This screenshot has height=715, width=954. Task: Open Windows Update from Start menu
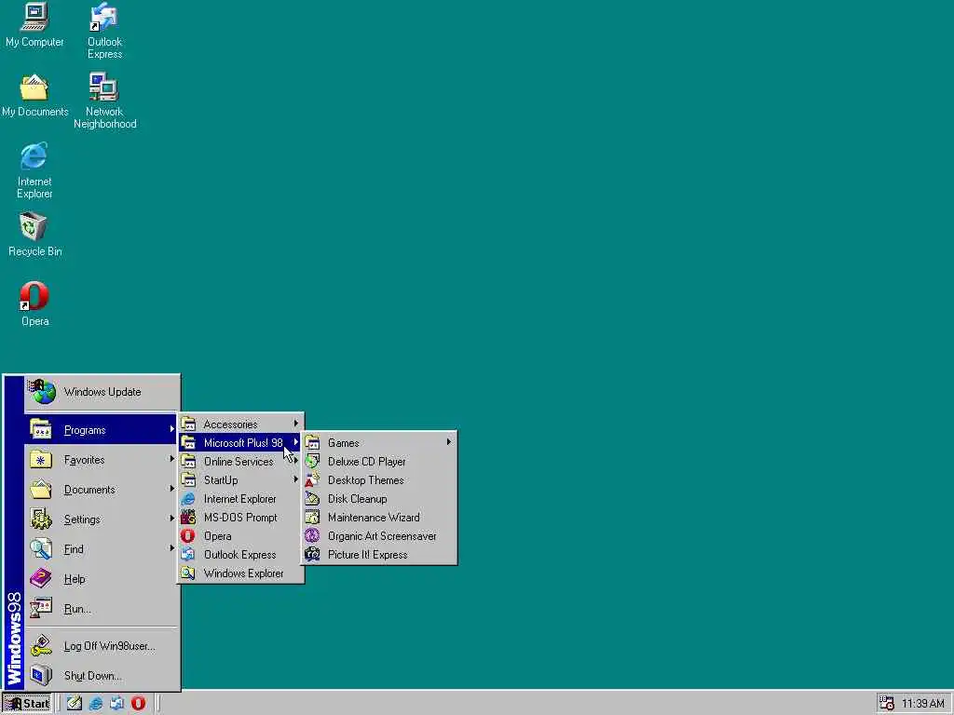[102, 392]
